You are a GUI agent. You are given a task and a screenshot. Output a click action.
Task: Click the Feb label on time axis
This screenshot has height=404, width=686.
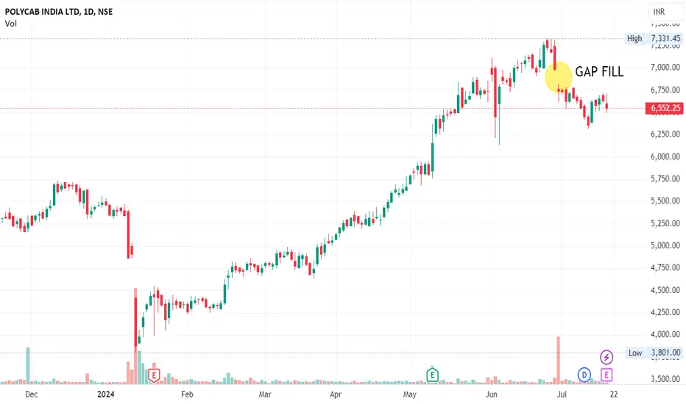coord(187,394)
